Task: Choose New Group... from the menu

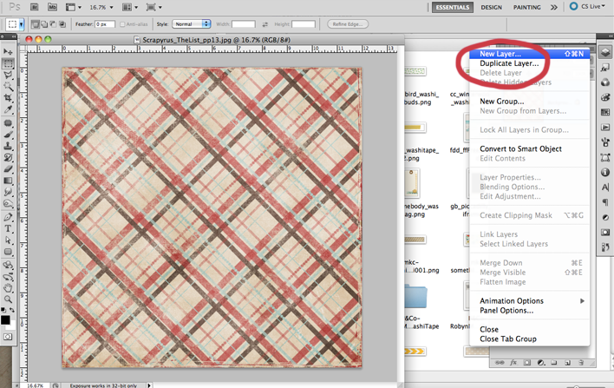Action: point(529,101)
